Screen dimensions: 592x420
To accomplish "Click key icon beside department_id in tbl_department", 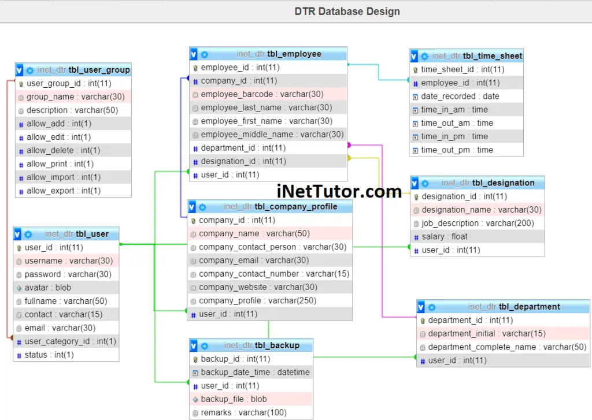I will (423, 321).
